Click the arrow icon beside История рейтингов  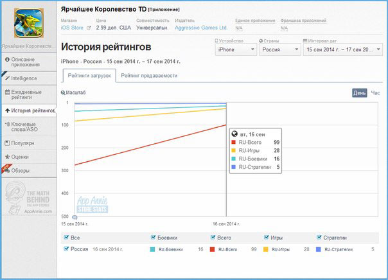[x=8, y=110]
